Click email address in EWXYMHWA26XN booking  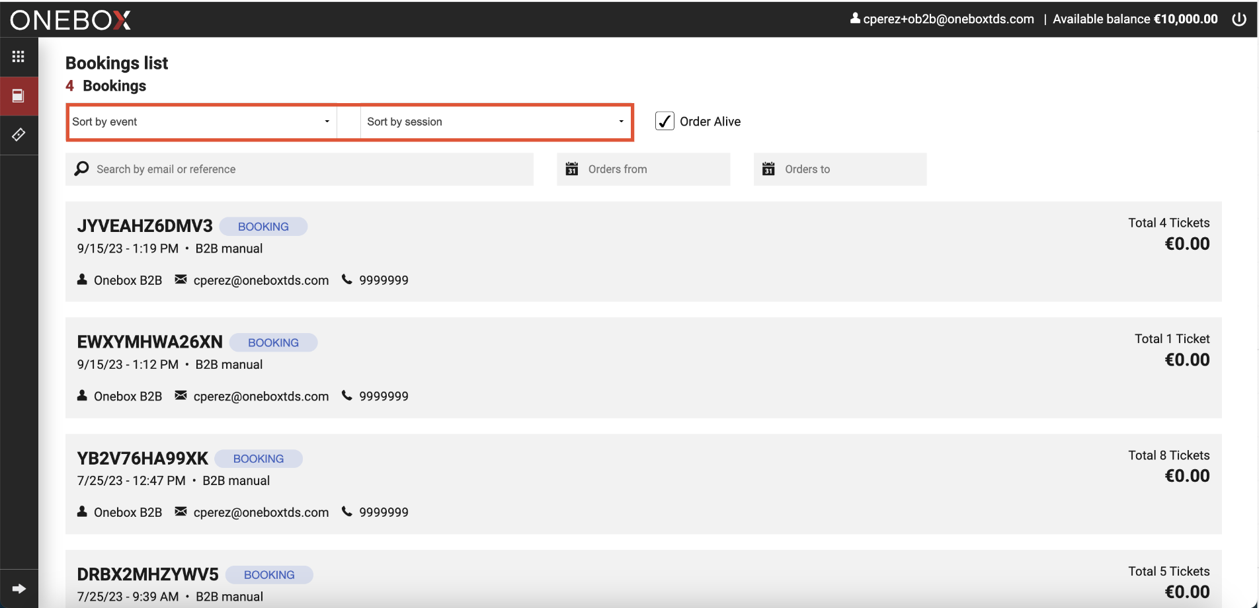(261, 397)
